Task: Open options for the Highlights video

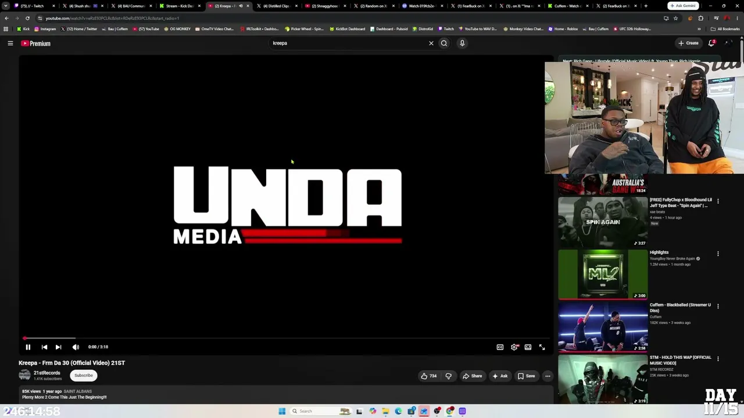Action: pyautogui.click(x=718, y=254)
